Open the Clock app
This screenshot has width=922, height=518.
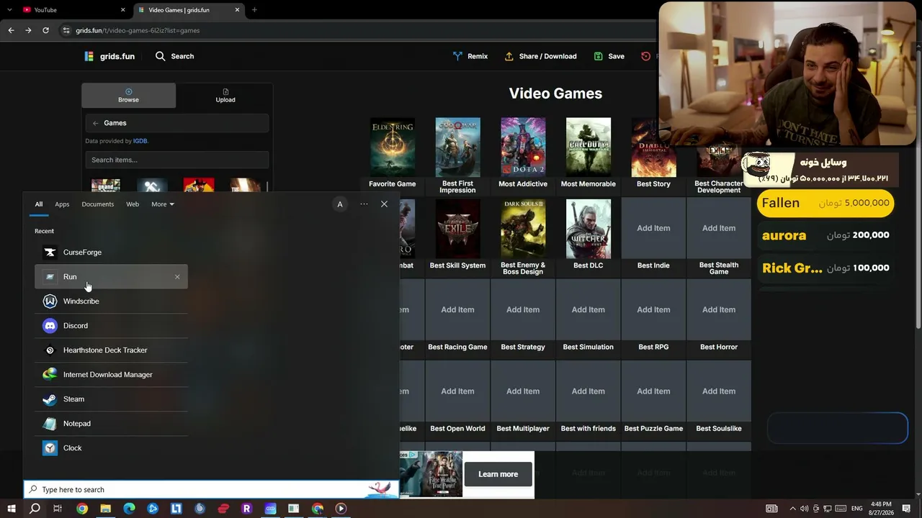pyautogui.click(x=111, y=448)
